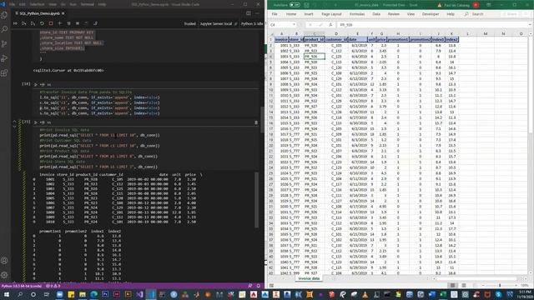534x300 pixels.
Task: Click Excel Save icon in title bar
Action: pos(306,5)
